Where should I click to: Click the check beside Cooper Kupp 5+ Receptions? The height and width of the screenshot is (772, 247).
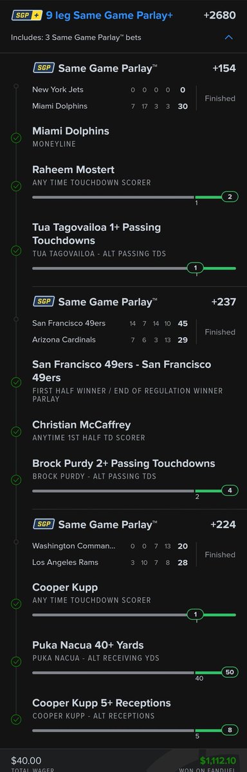[x=16, y=719]
